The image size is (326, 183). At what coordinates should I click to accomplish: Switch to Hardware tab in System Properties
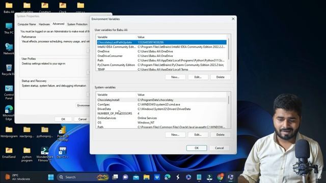tap(44, 24)
